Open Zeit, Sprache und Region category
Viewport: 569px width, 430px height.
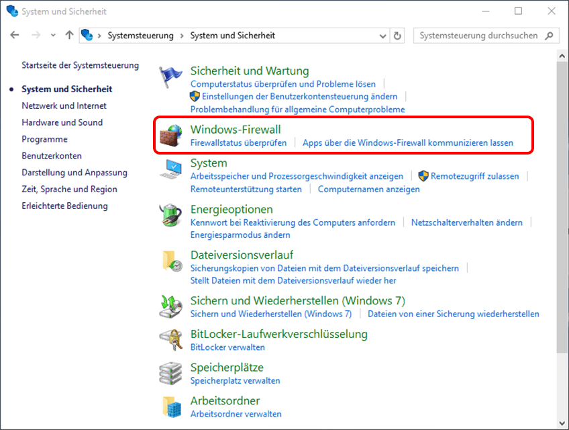point(69,189)
